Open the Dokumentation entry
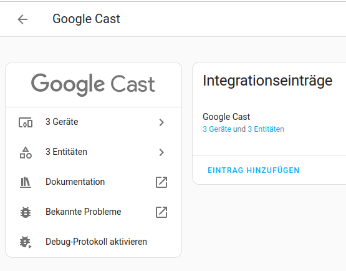Screen dimensions: 346x271 point(94,182)
